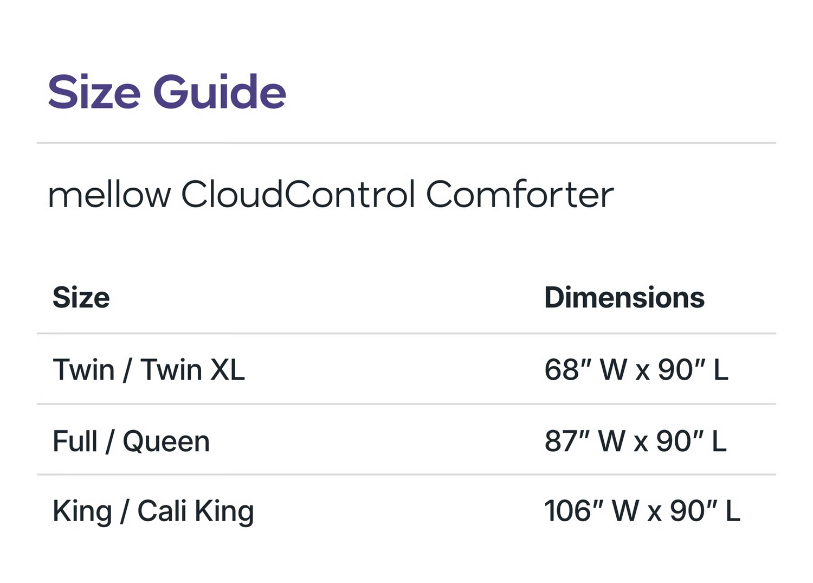This screenshot has width=813, height=583.
Task: Select the King / Cali King row label
Action: coord(153,511)
